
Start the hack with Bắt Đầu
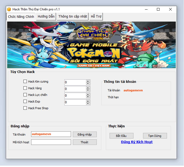coord(121,136)
